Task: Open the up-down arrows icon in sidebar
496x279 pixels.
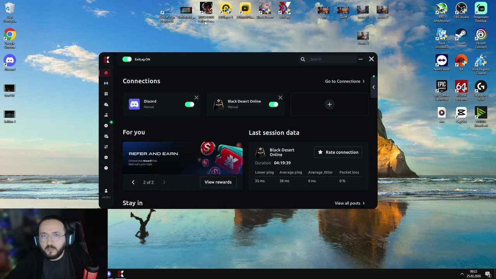Action: 106,147
